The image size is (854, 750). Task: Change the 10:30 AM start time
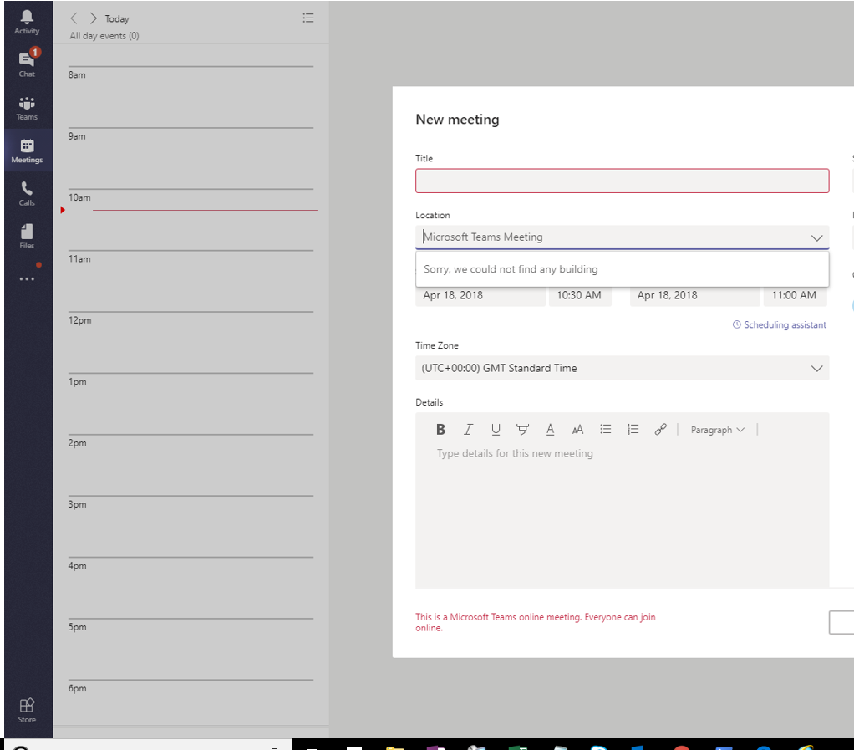(580, 295)
